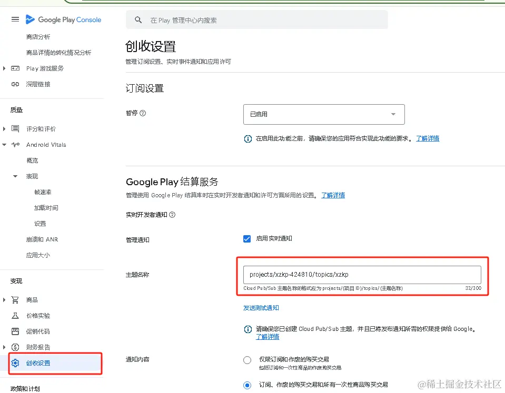Viewport: 505px width, 393px height.
Task: Open 深层链接 in the sidebar
Action: coord(38,84)
